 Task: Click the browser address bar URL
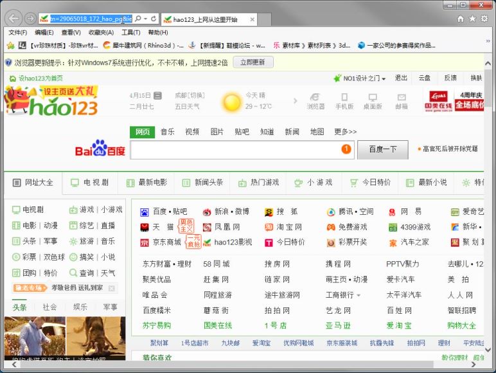(x=91, y=19)
